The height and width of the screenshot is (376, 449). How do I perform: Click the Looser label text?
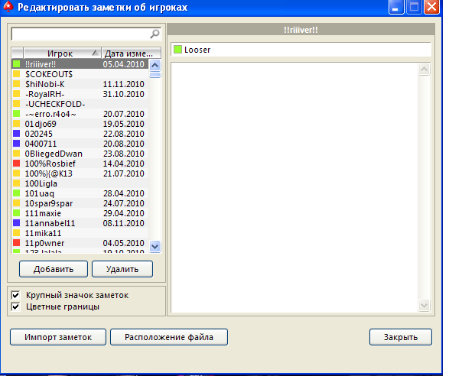[197, 50]
